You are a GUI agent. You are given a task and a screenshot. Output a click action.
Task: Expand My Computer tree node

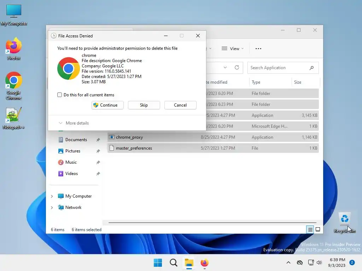52,196
